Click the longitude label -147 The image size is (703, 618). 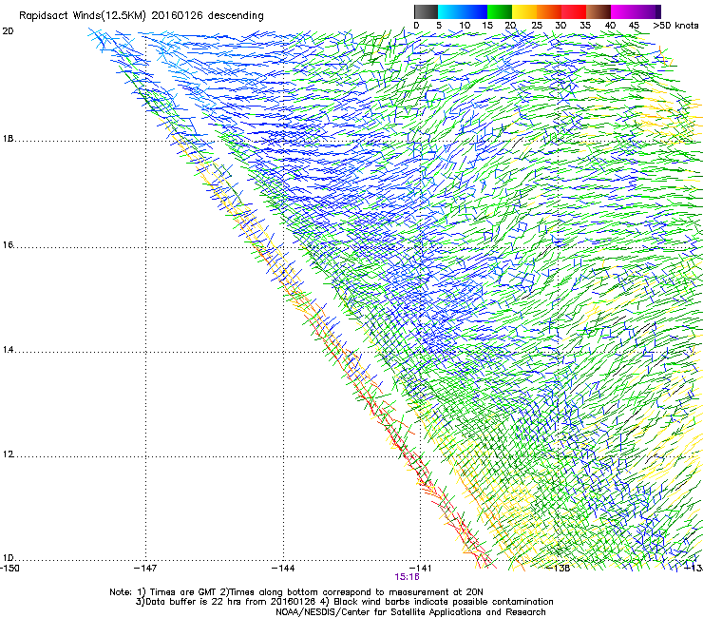145,569
